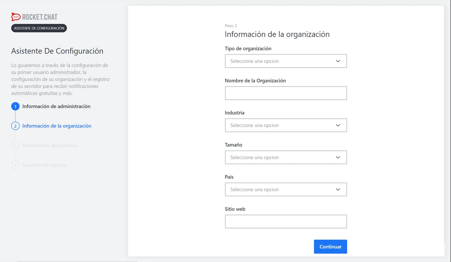Select Información de la organización step
451x262 pixels.
[57, 126]
